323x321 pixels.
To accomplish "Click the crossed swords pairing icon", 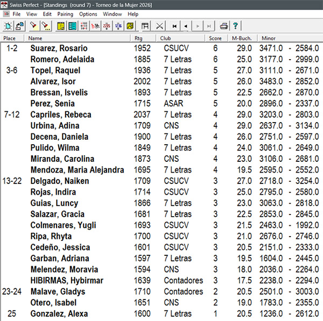I will [160, 26].
